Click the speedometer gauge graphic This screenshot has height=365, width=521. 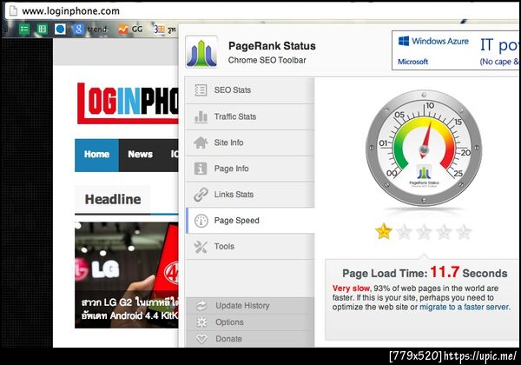(x=424, y=149)
